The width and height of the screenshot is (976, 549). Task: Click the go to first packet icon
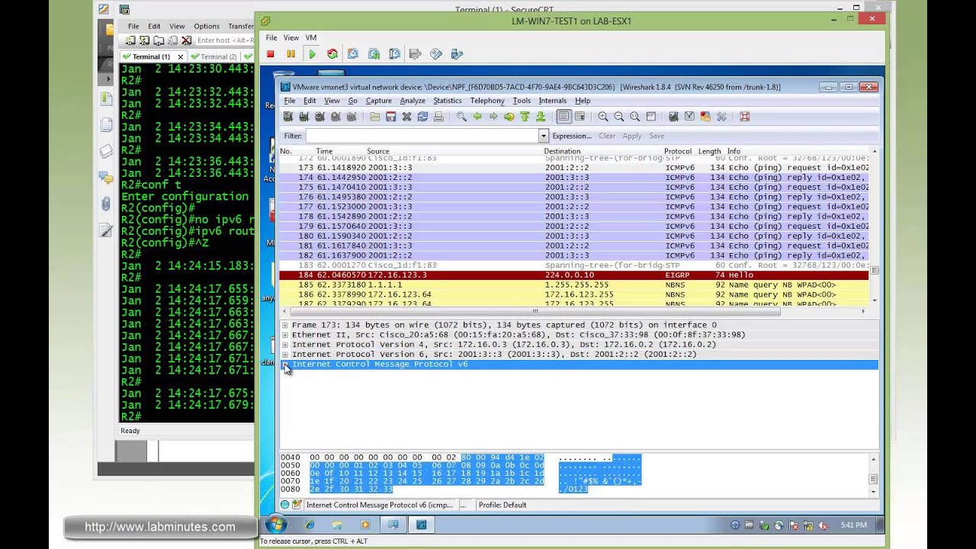(525, 117)
